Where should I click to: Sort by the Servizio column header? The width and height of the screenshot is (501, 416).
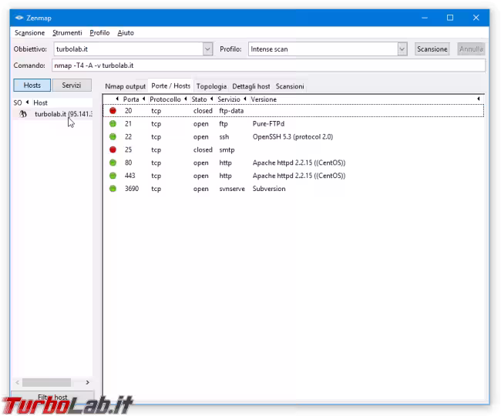click(x=229, y=99)
